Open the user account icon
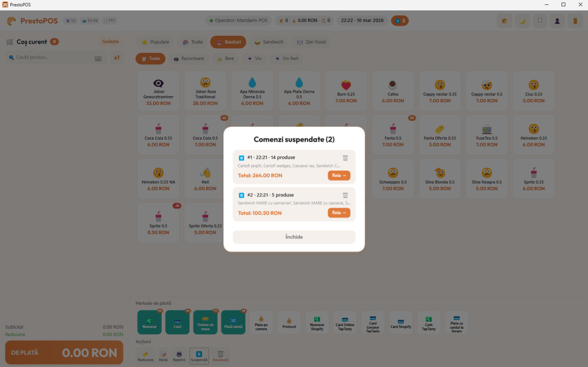This screenshot has height=367, width=588. click(x=557, y=21)
